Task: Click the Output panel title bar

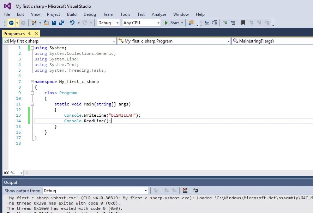Action: click(158, 182)
